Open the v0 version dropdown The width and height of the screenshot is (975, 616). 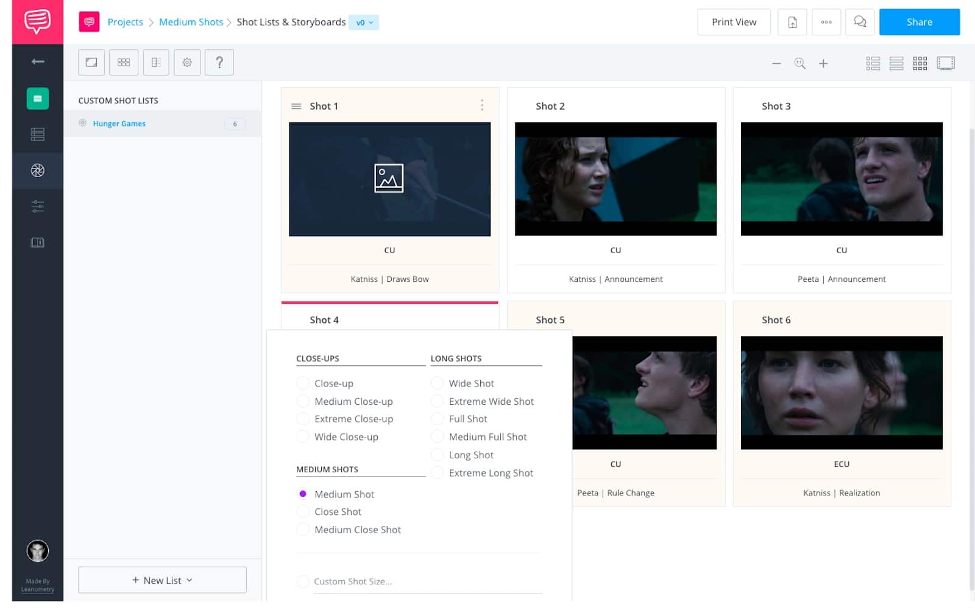click(x=364, y=23)
